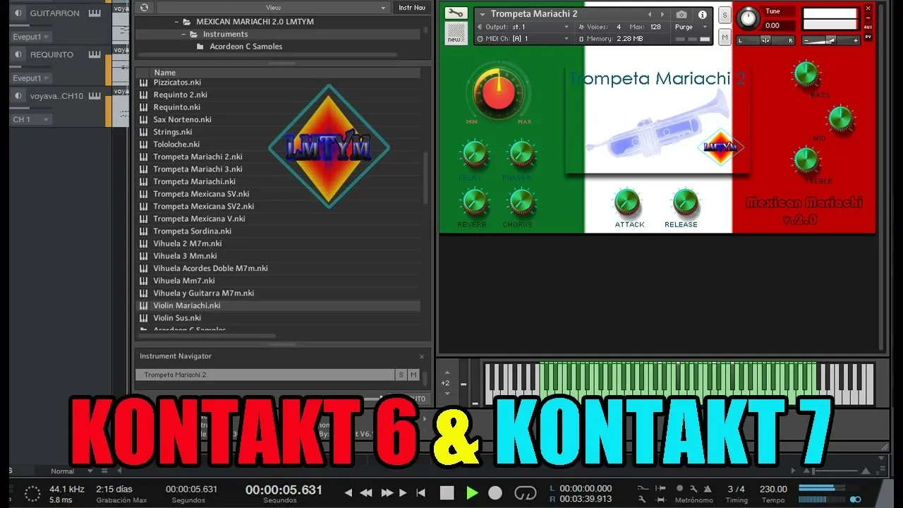The image size is (903, 508).
Task: Click the fast-forward button in the transport
Action: [387, 492]
